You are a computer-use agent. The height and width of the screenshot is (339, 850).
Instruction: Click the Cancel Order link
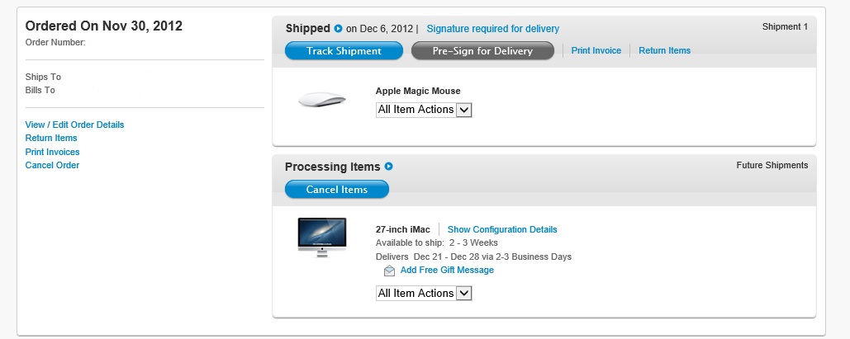pos(52,165)
